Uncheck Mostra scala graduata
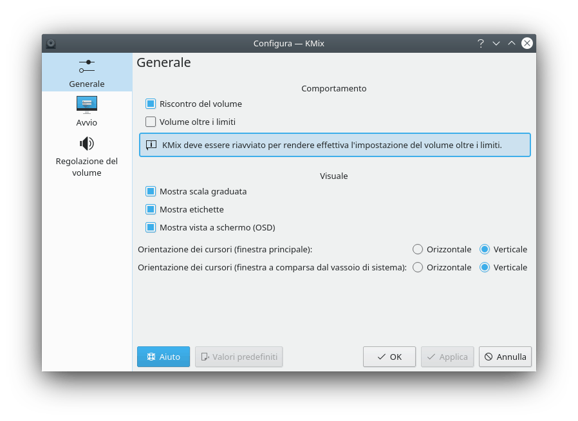The width and height of the screenshot is (578, 421). click(151, 191)
